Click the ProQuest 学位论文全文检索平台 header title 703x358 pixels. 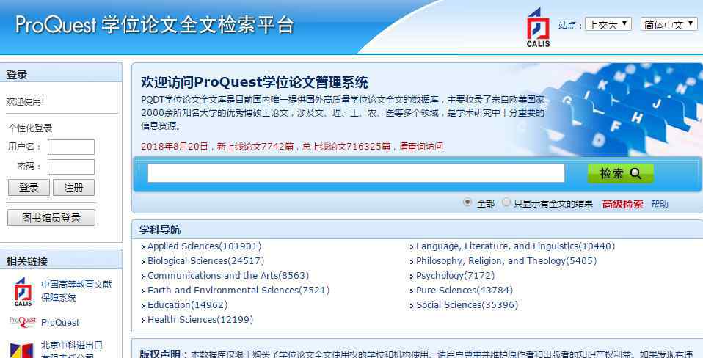155,25
